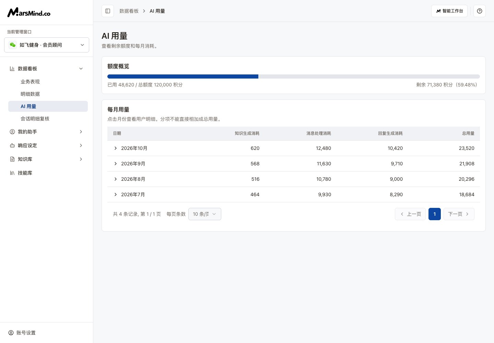Click the 我的助手 person icon
The height and width of the screenshot is (343, 494).
pos(12,132)
